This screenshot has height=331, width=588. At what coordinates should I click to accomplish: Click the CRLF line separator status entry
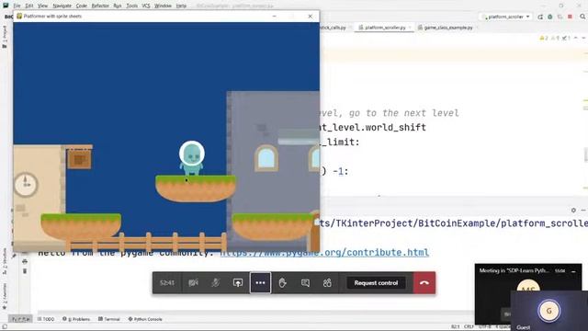click(469, 326)
